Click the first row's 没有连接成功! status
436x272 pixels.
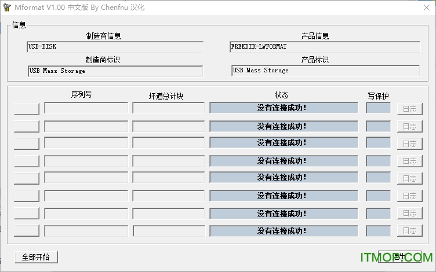(284, 108)
